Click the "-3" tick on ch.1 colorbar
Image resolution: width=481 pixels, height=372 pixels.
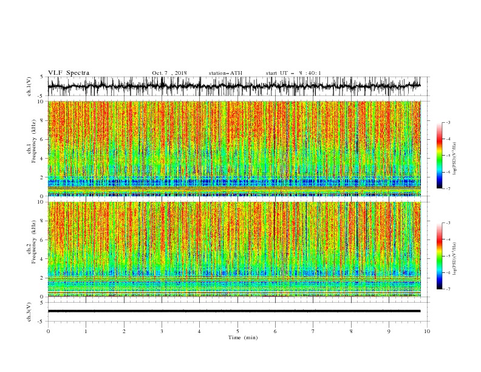pos(448,122)
